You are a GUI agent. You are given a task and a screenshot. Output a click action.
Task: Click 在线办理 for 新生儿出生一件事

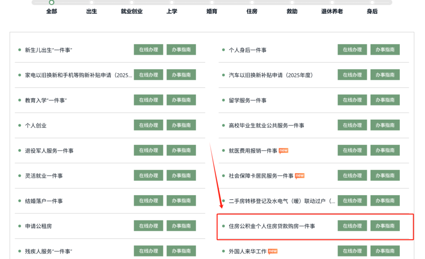[148, 50]
